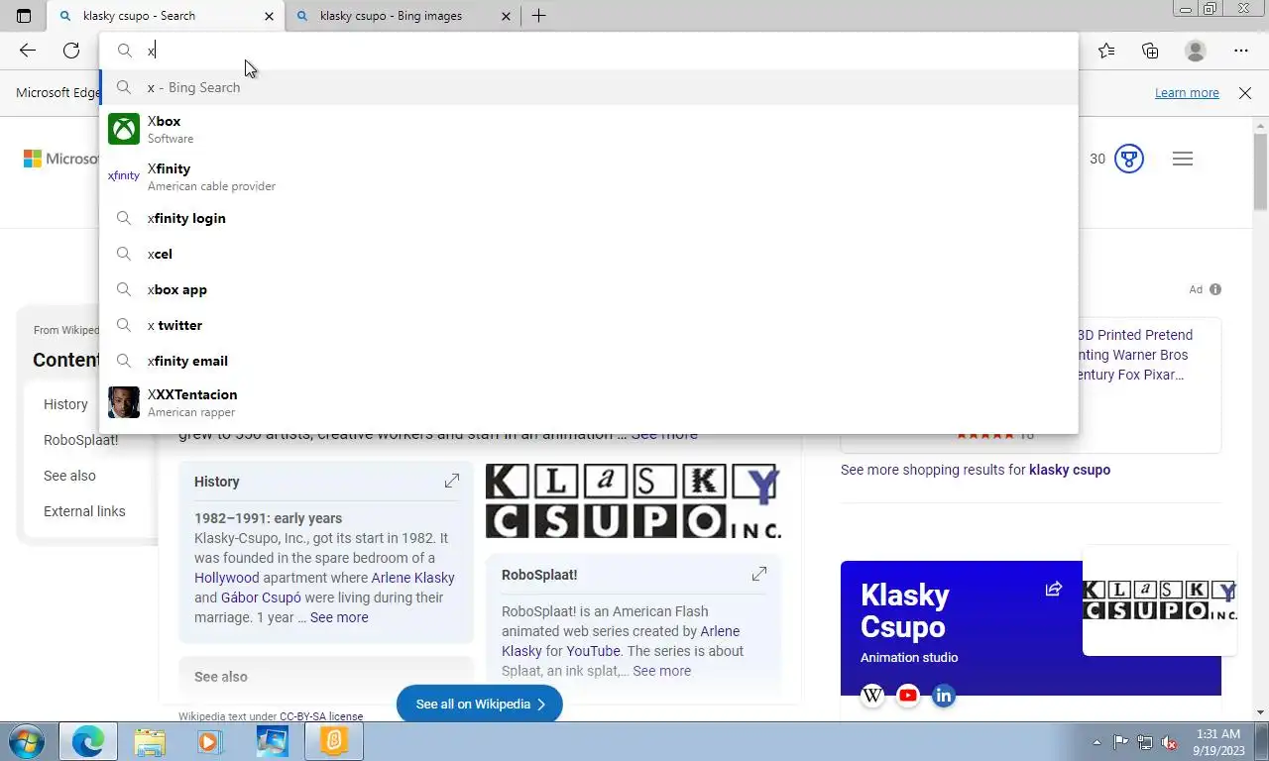Open the Windows Start button
Viewport: 1269px width, 761px height.
(x=26, y=741)
